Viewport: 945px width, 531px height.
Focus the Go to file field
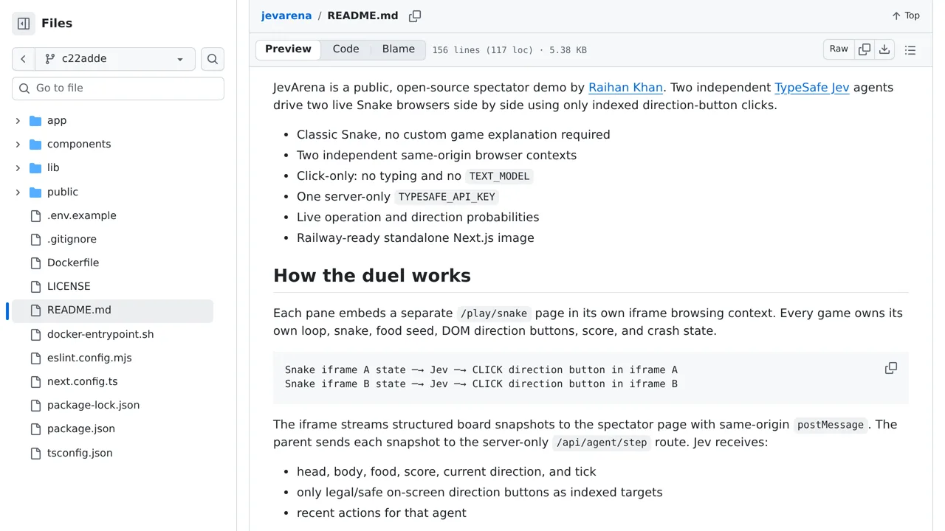(118, 88)
